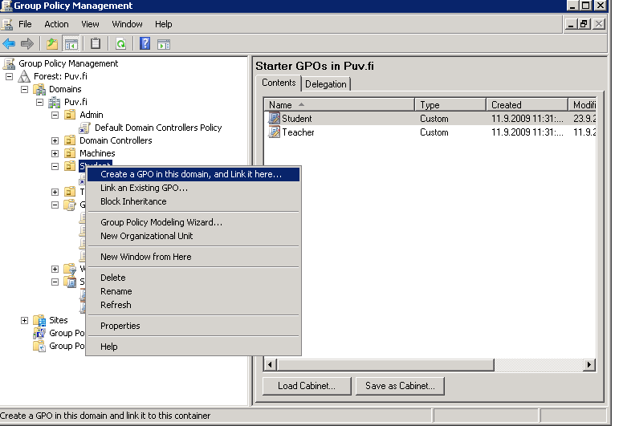Launch Group Policy Modeling Wizard
Image resolution: width=619 pixels, height=426 pixels.
[x=193, y=222]
